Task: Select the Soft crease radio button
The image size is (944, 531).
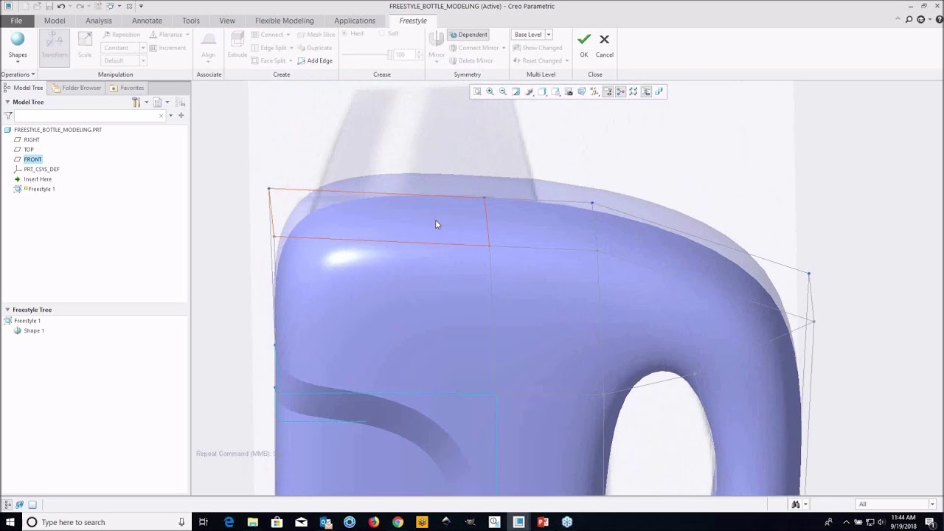Action: click(x=389, y=34)
